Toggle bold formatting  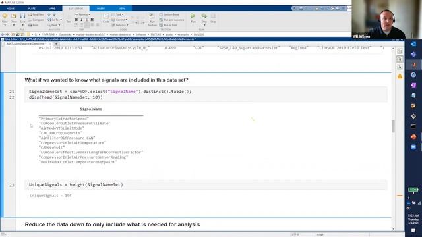76,20
